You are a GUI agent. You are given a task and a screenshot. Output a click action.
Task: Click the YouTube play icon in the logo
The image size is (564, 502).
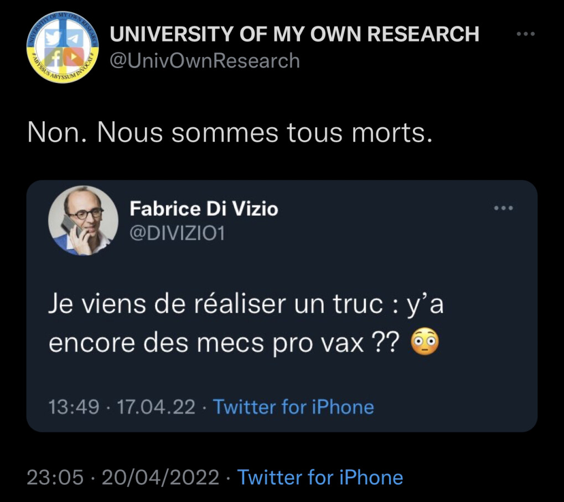(x=73, y=56)
